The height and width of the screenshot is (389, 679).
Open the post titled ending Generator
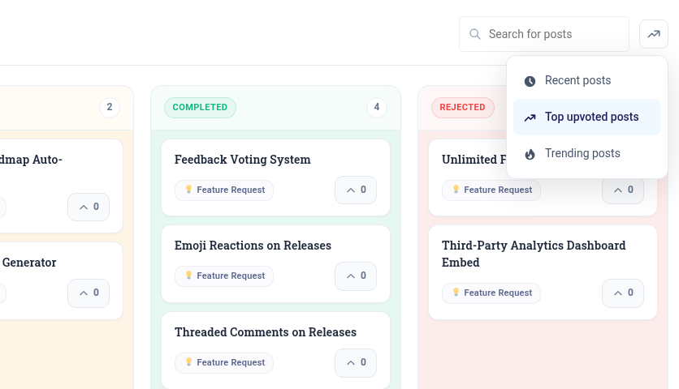click(28, 263)
